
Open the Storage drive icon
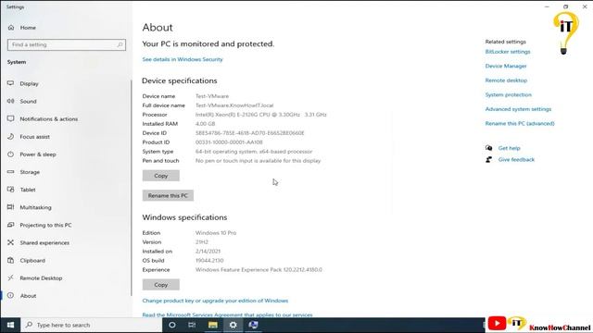point(10,172)
